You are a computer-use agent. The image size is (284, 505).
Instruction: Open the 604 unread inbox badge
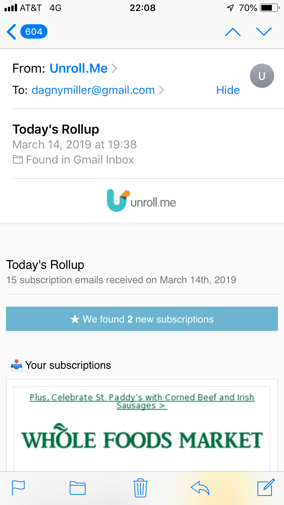pos(34,32)
